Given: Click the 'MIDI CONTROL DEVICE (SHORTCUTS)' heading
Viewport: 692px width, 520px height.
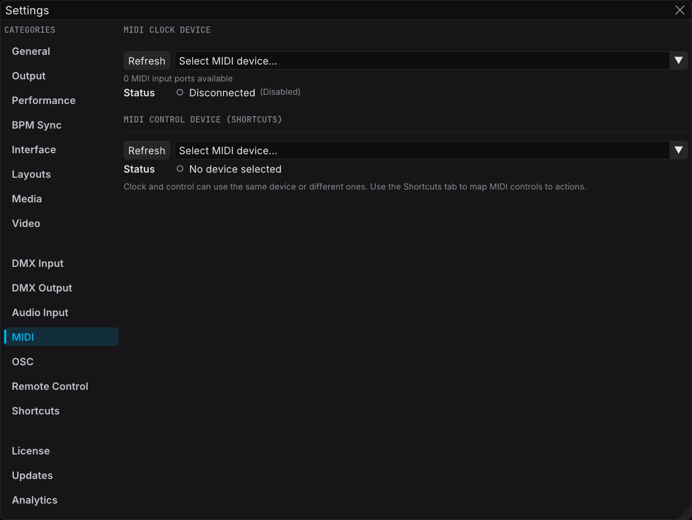Looking at the screenshot, I should pos(203,120).
